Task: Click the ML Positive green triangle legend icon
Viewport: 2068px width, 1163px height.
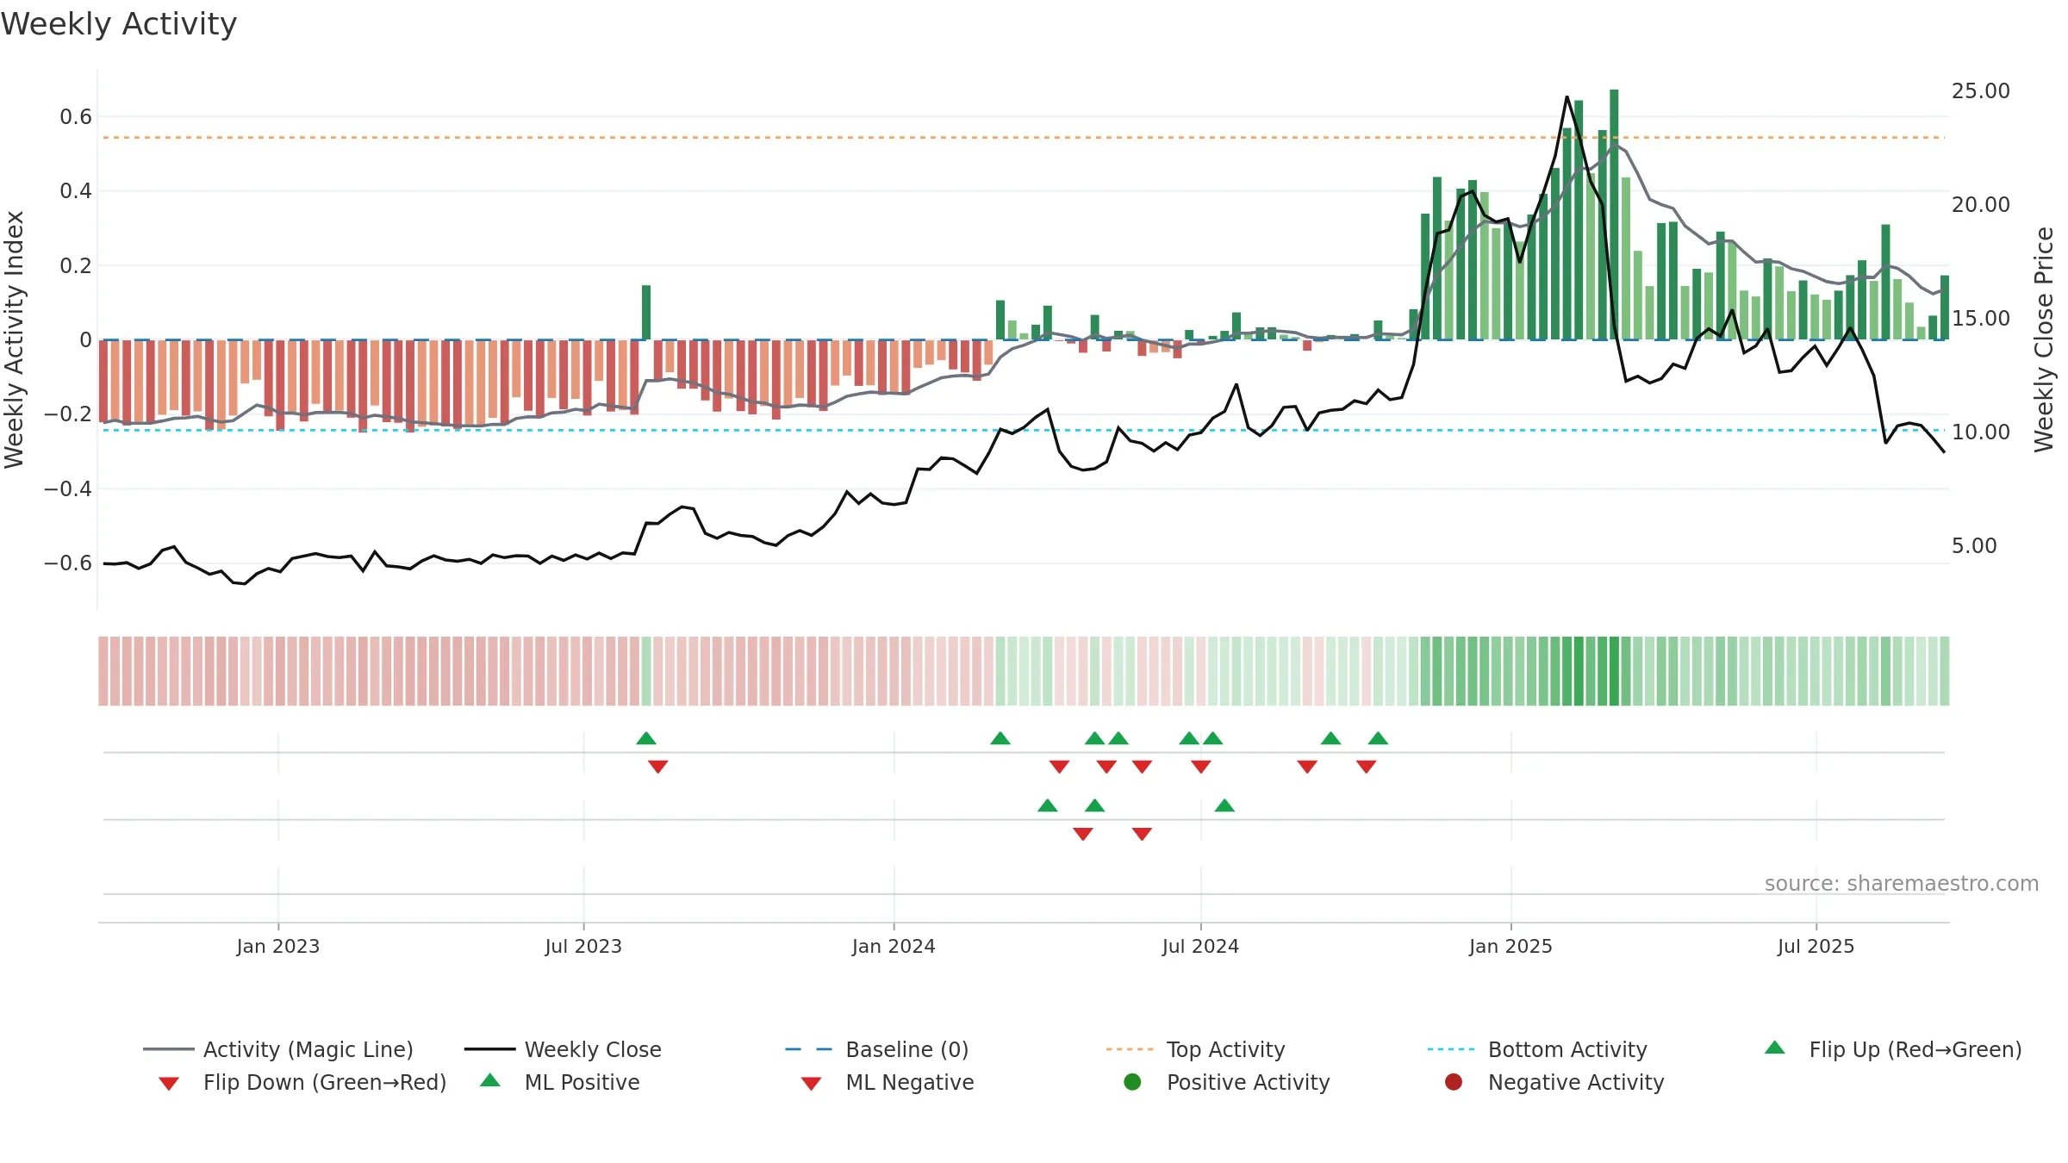Action: pyautogui.click(x=490, y=1080)
